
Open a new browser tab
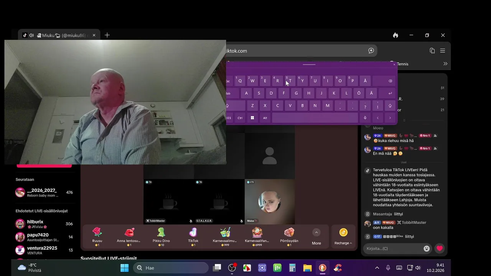coord(107,35)
